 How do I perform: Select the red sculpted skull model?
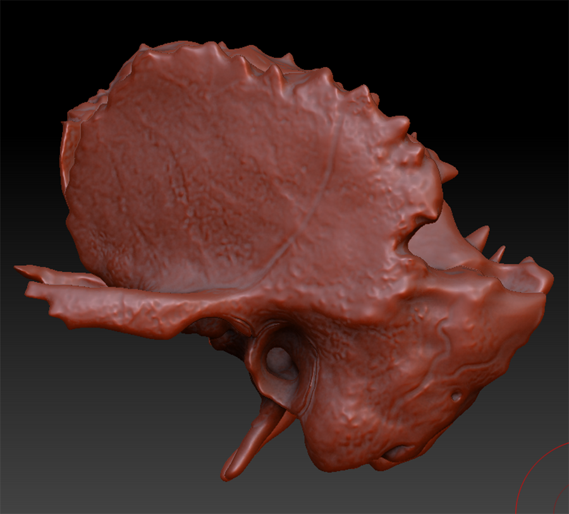(283, 261)
